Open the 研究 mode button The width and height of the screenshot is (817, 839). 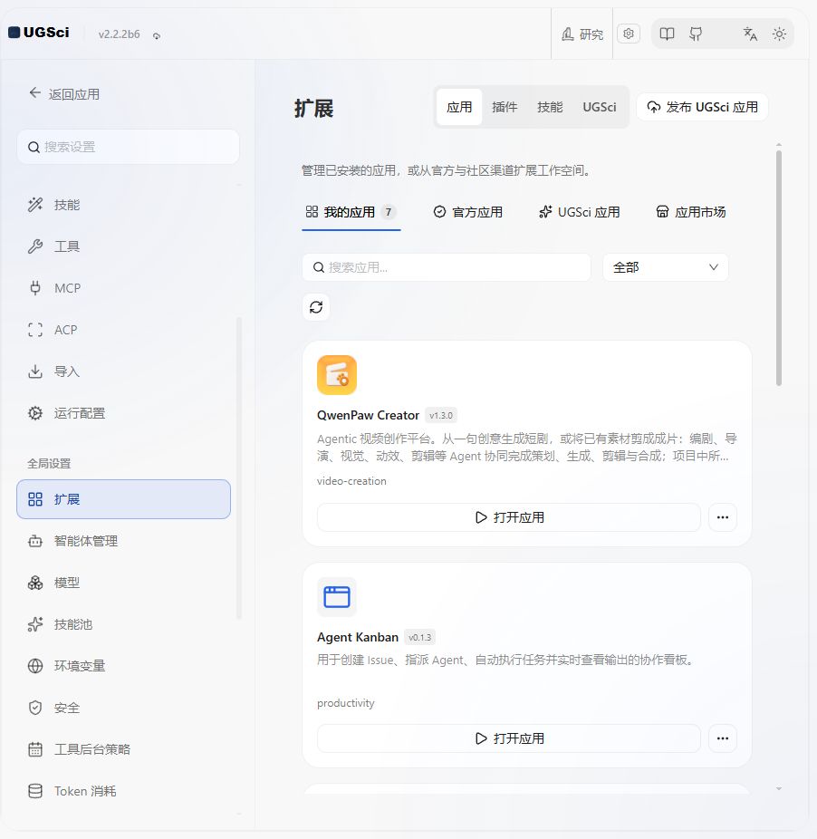(582, 34)
